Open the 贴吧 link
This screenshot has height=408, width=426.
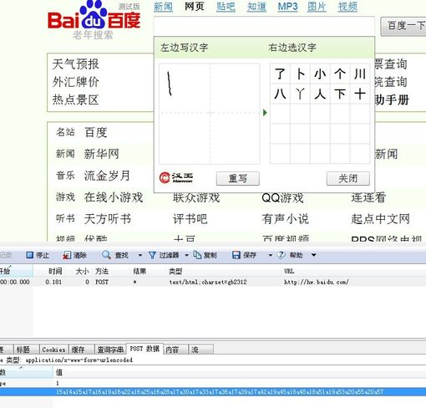tap(226, 6)
